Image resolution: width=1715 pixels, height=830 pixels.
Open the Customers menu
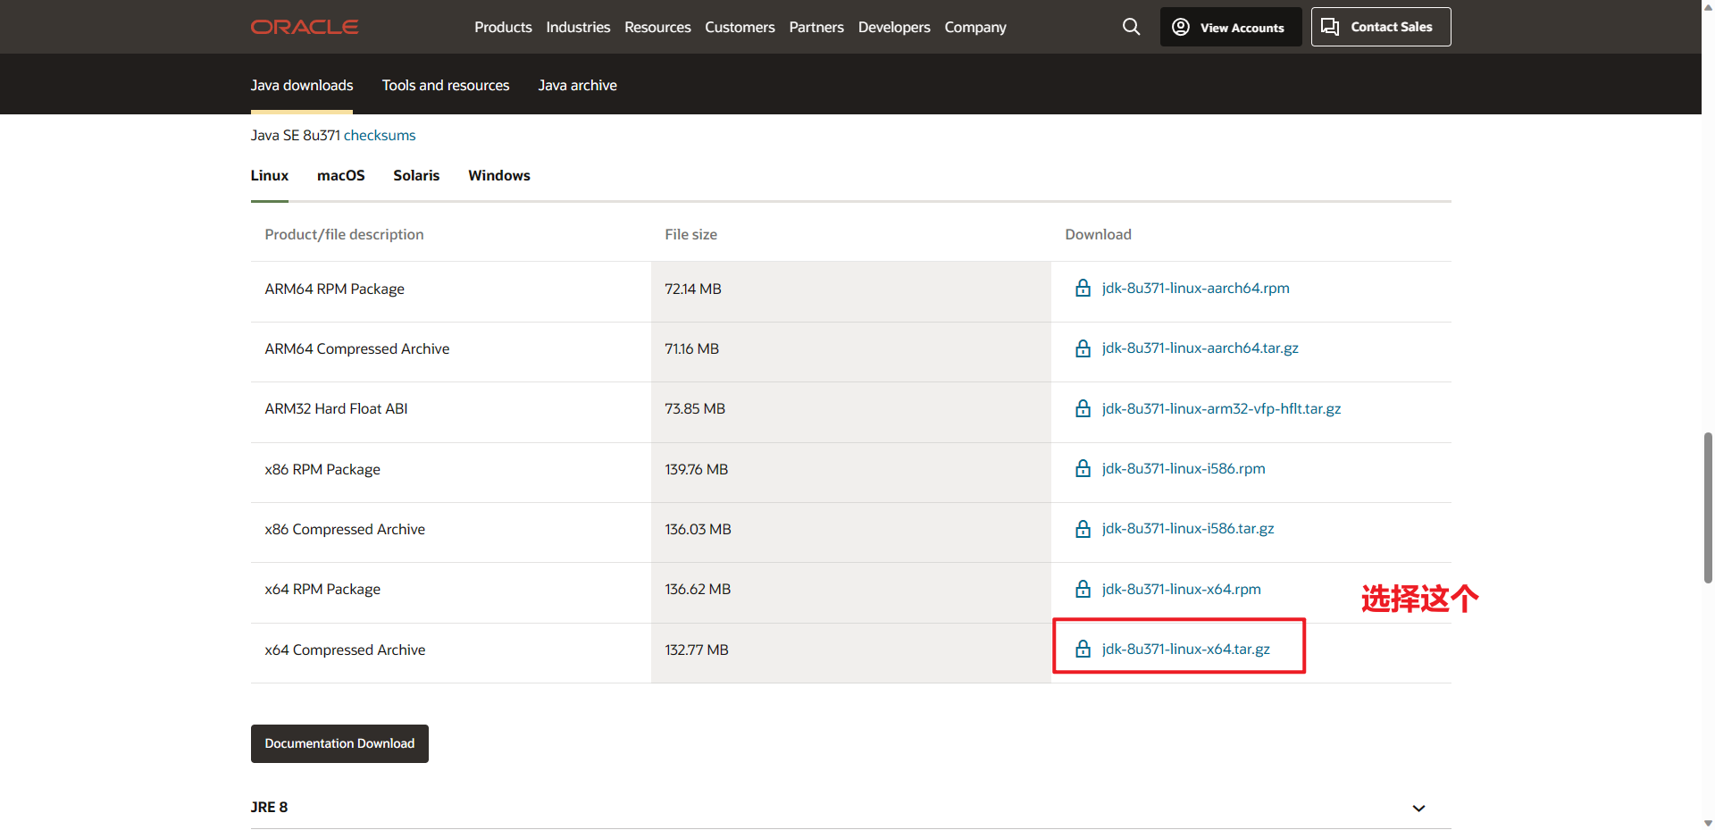tap(740, 27)
